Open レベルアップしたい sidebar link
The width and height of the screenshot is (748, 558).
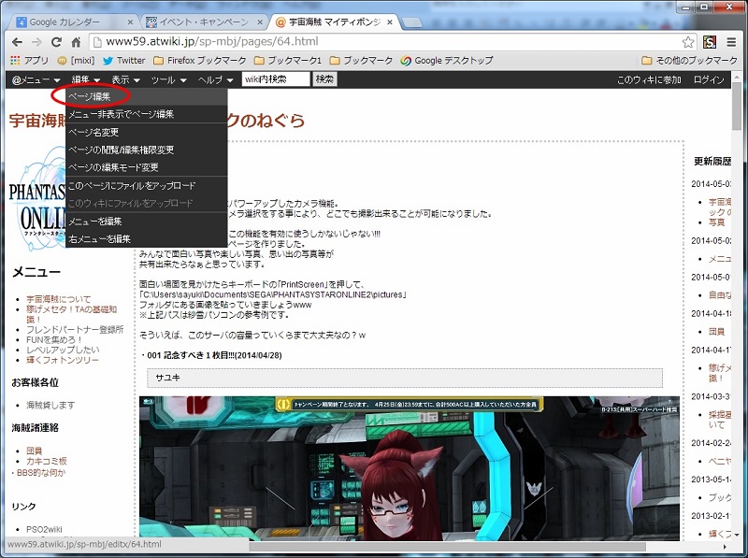pyautogui.click(x=63, y=350)
